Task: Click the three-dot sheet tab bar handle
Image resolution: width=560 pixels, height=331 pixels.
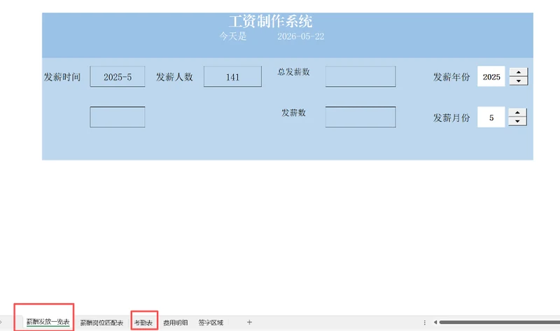Action: tap(425, 323)
